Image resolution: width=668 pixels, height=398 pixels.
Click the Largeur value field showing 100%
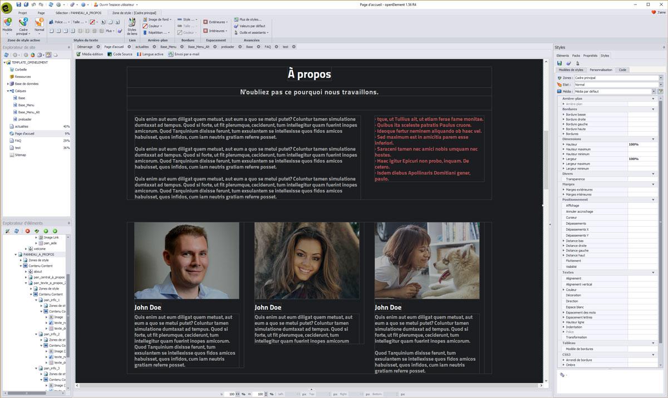(640, 159)
